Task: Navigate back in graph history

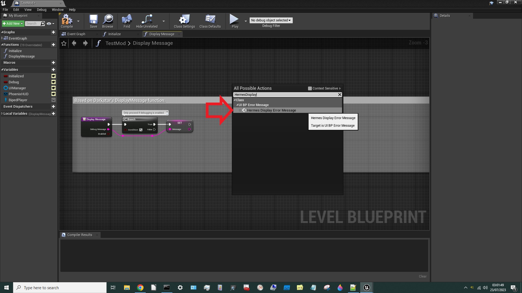Action: pos(74,43)
